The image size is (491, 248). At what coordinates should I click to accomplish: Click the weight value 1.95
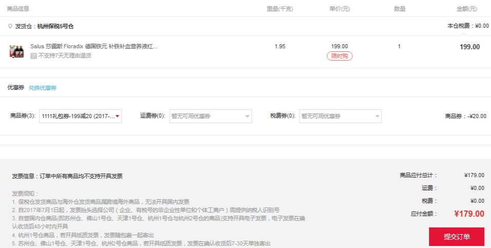pos(280,46)
